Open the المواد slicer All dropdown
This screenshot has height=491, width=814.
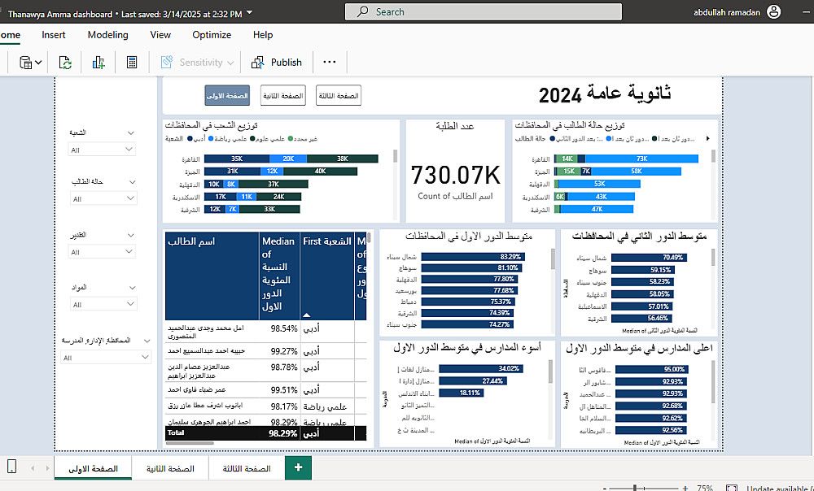point(103,304)
